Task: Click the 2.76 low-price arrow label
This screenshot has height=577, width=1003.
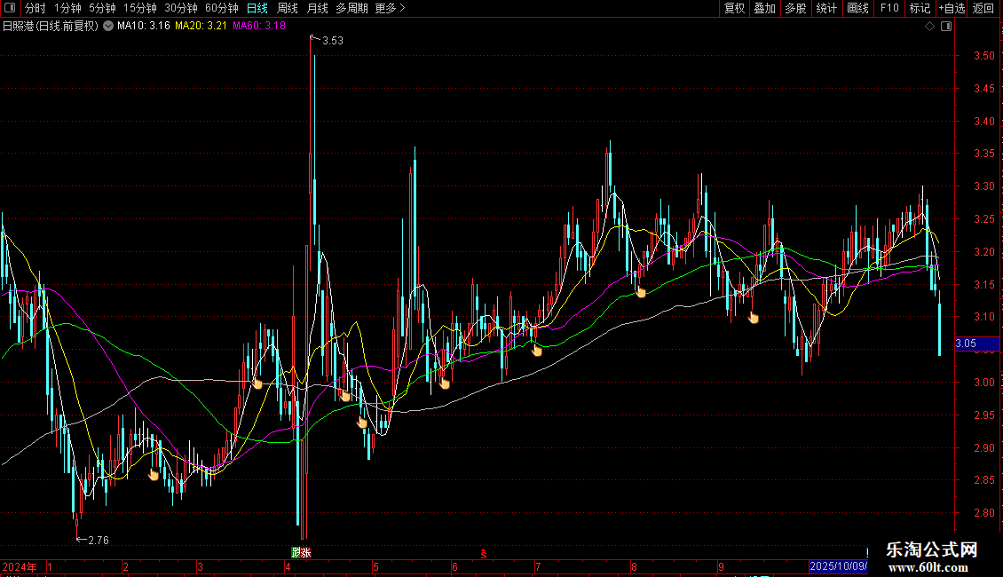Action: tap(92, 540)
